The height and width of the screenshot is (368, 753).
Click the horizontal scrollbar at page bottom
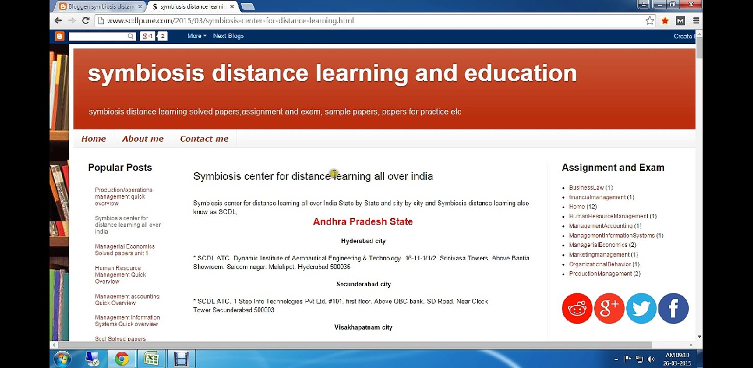point(355,345)
